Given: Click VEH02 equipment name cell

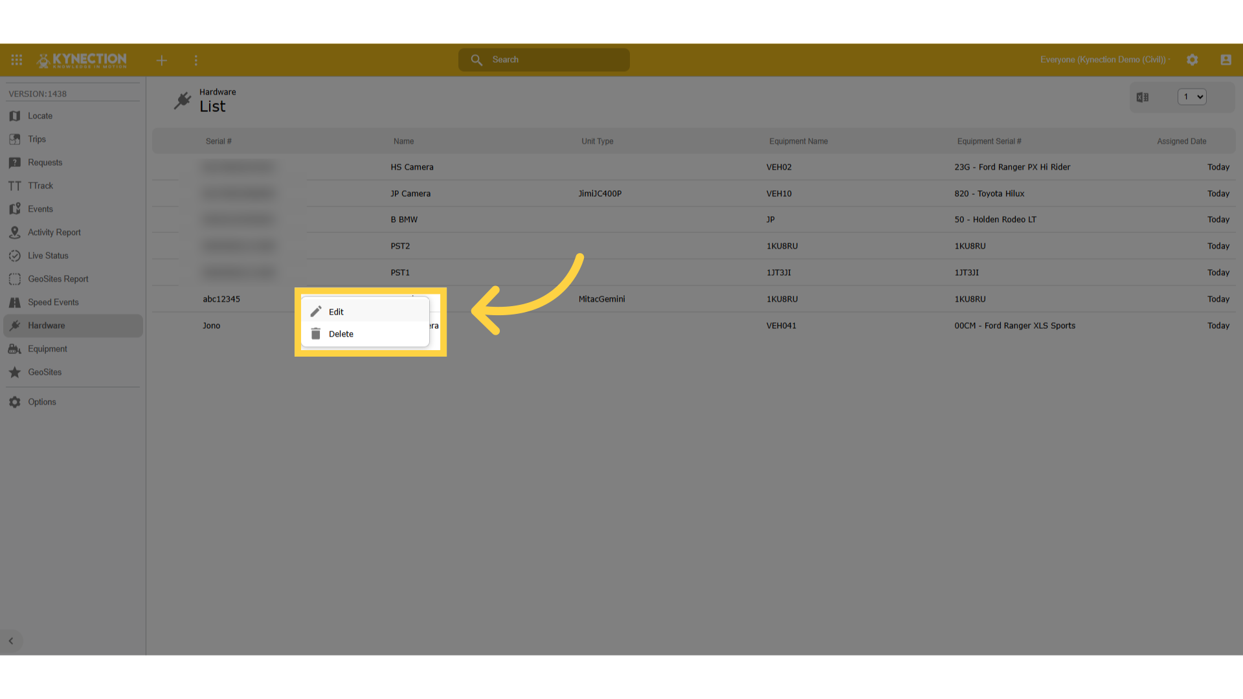Looking at the screenshot, I should click(779, 167).
